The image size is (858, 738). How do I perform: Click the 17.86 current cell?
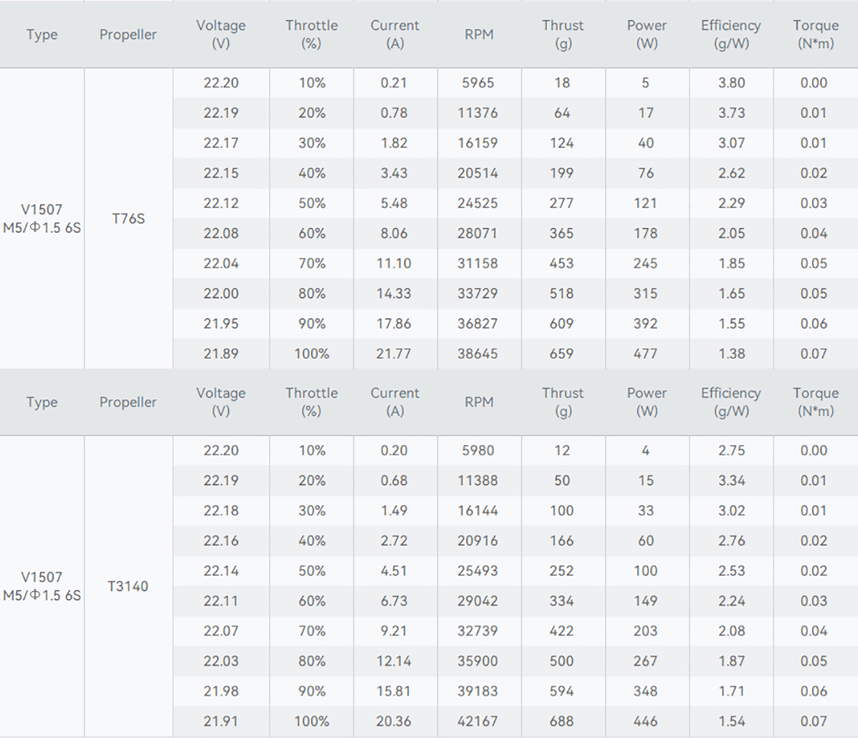coord(394,324)
